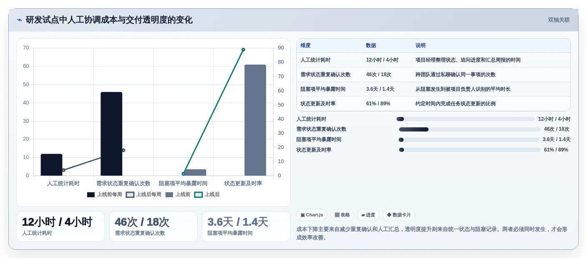Toggle the 上线后每周 legend series
587x258 pixels.
[143, 195]
